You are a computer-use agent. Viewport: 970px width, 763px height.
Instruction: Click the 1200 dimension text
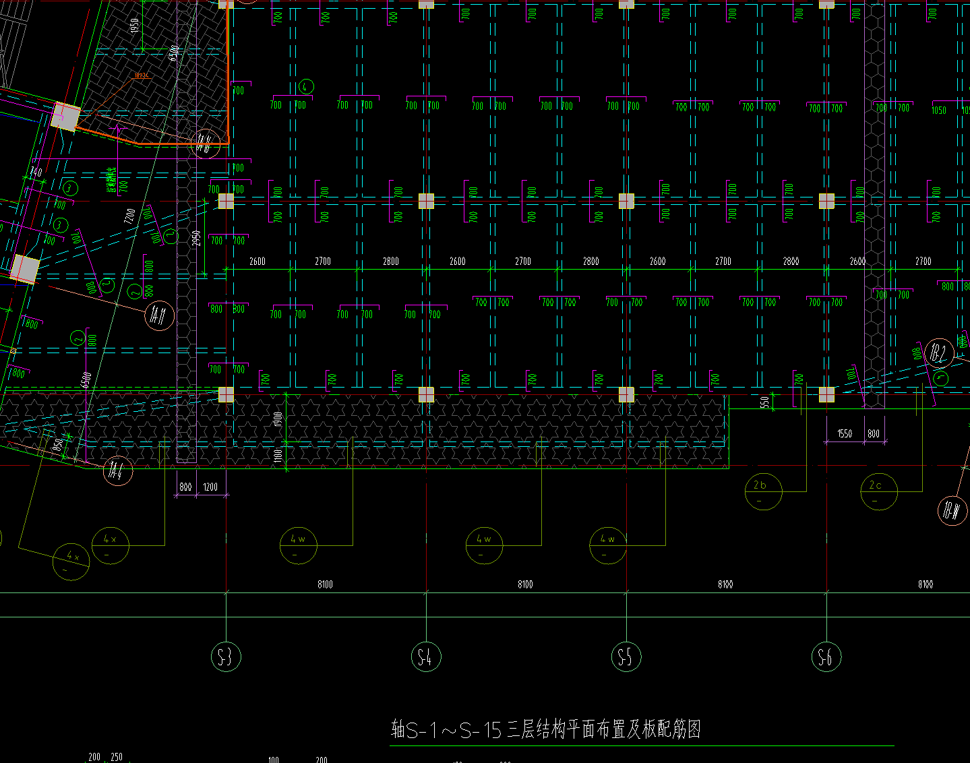pos(210,487)
